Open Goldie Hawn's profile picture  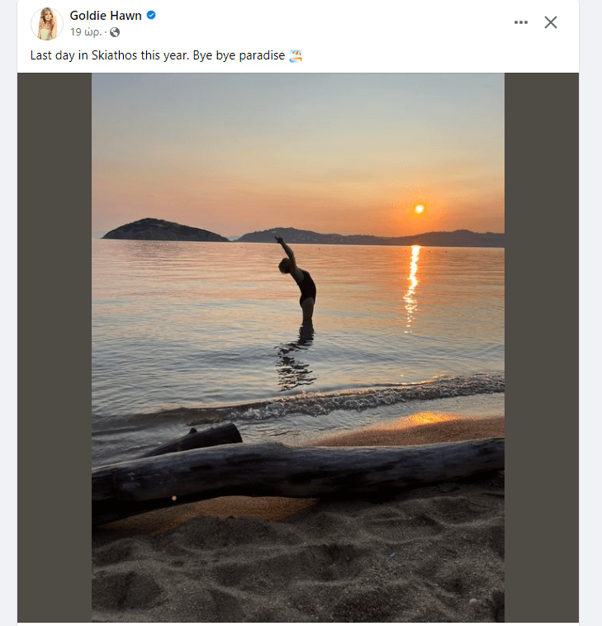[x=47, y=23]
